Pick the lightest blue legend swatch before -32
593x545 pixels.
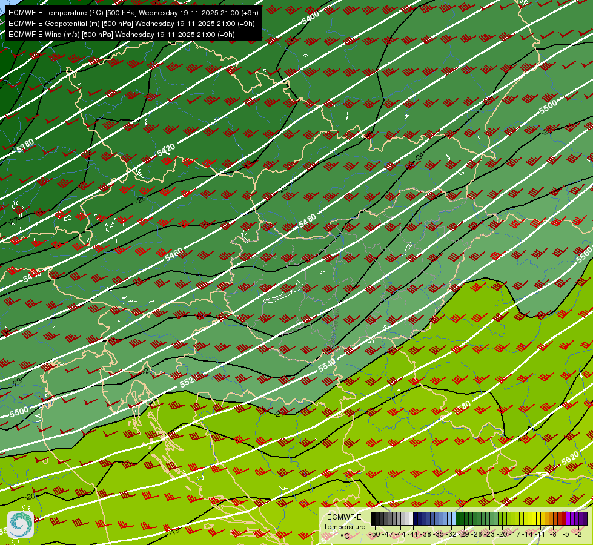pos(454,518)
